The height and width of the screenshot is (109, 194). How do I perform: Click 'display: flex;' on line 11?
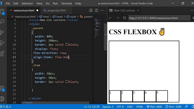pyautogui.click(x=46, y=49)
